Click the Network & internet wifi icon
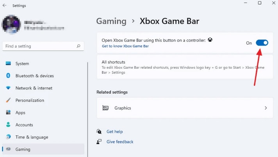Viewport: 278px width, 157px height. point(8,88)
